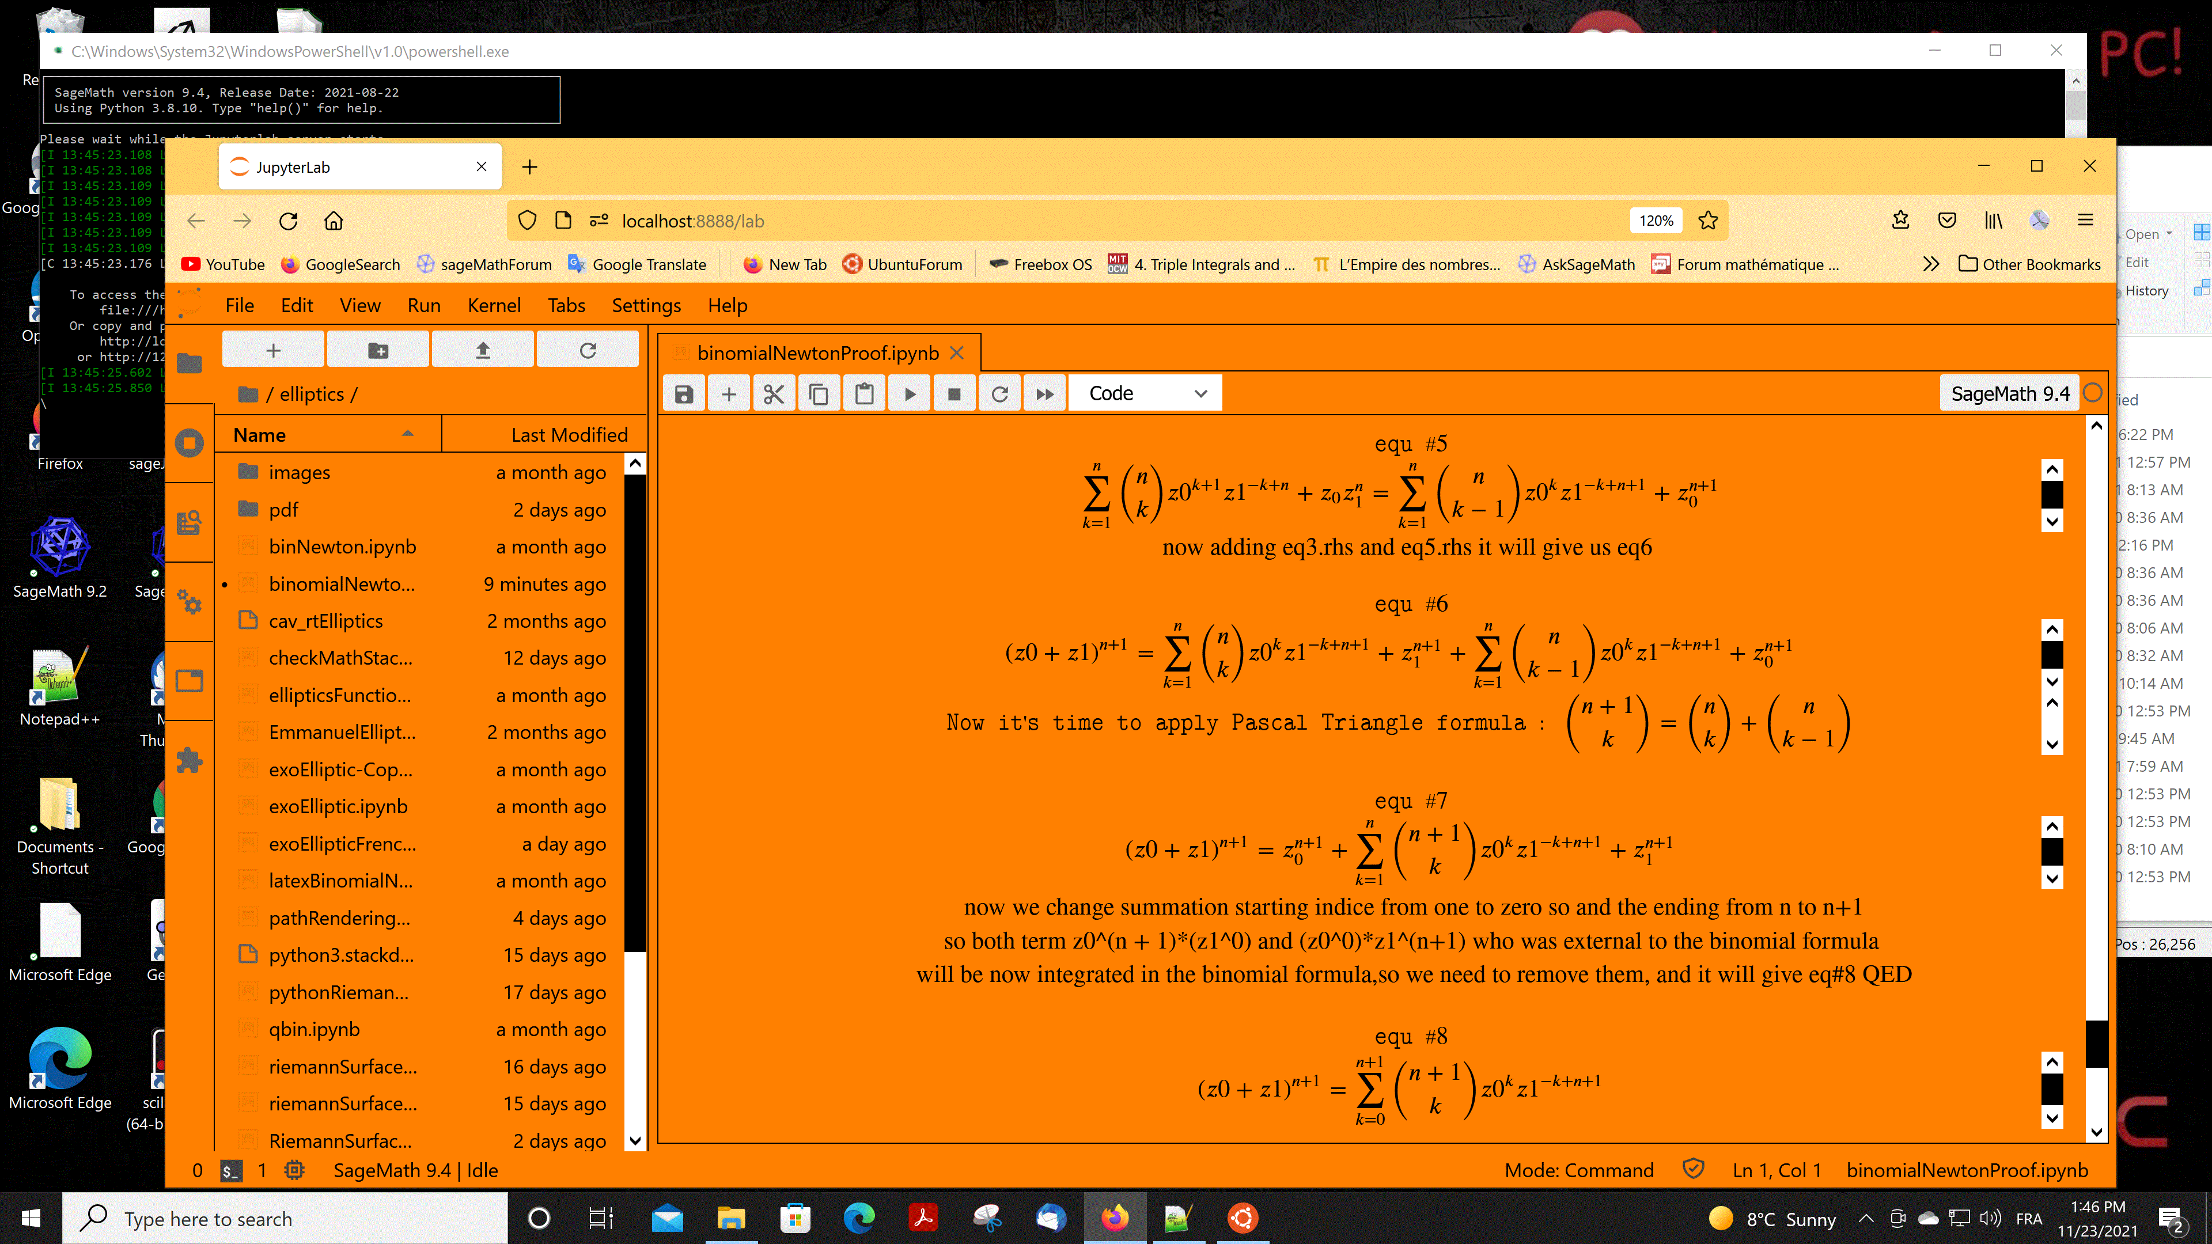The height and width of the screenshot is (1244, 2212).
Task: Open the Kernel menu
Action: [x=494, y=305]
